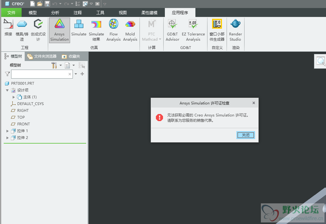326x224 pixels.
Task: Show the 模型树 panel tab
Action: (13, 56)
